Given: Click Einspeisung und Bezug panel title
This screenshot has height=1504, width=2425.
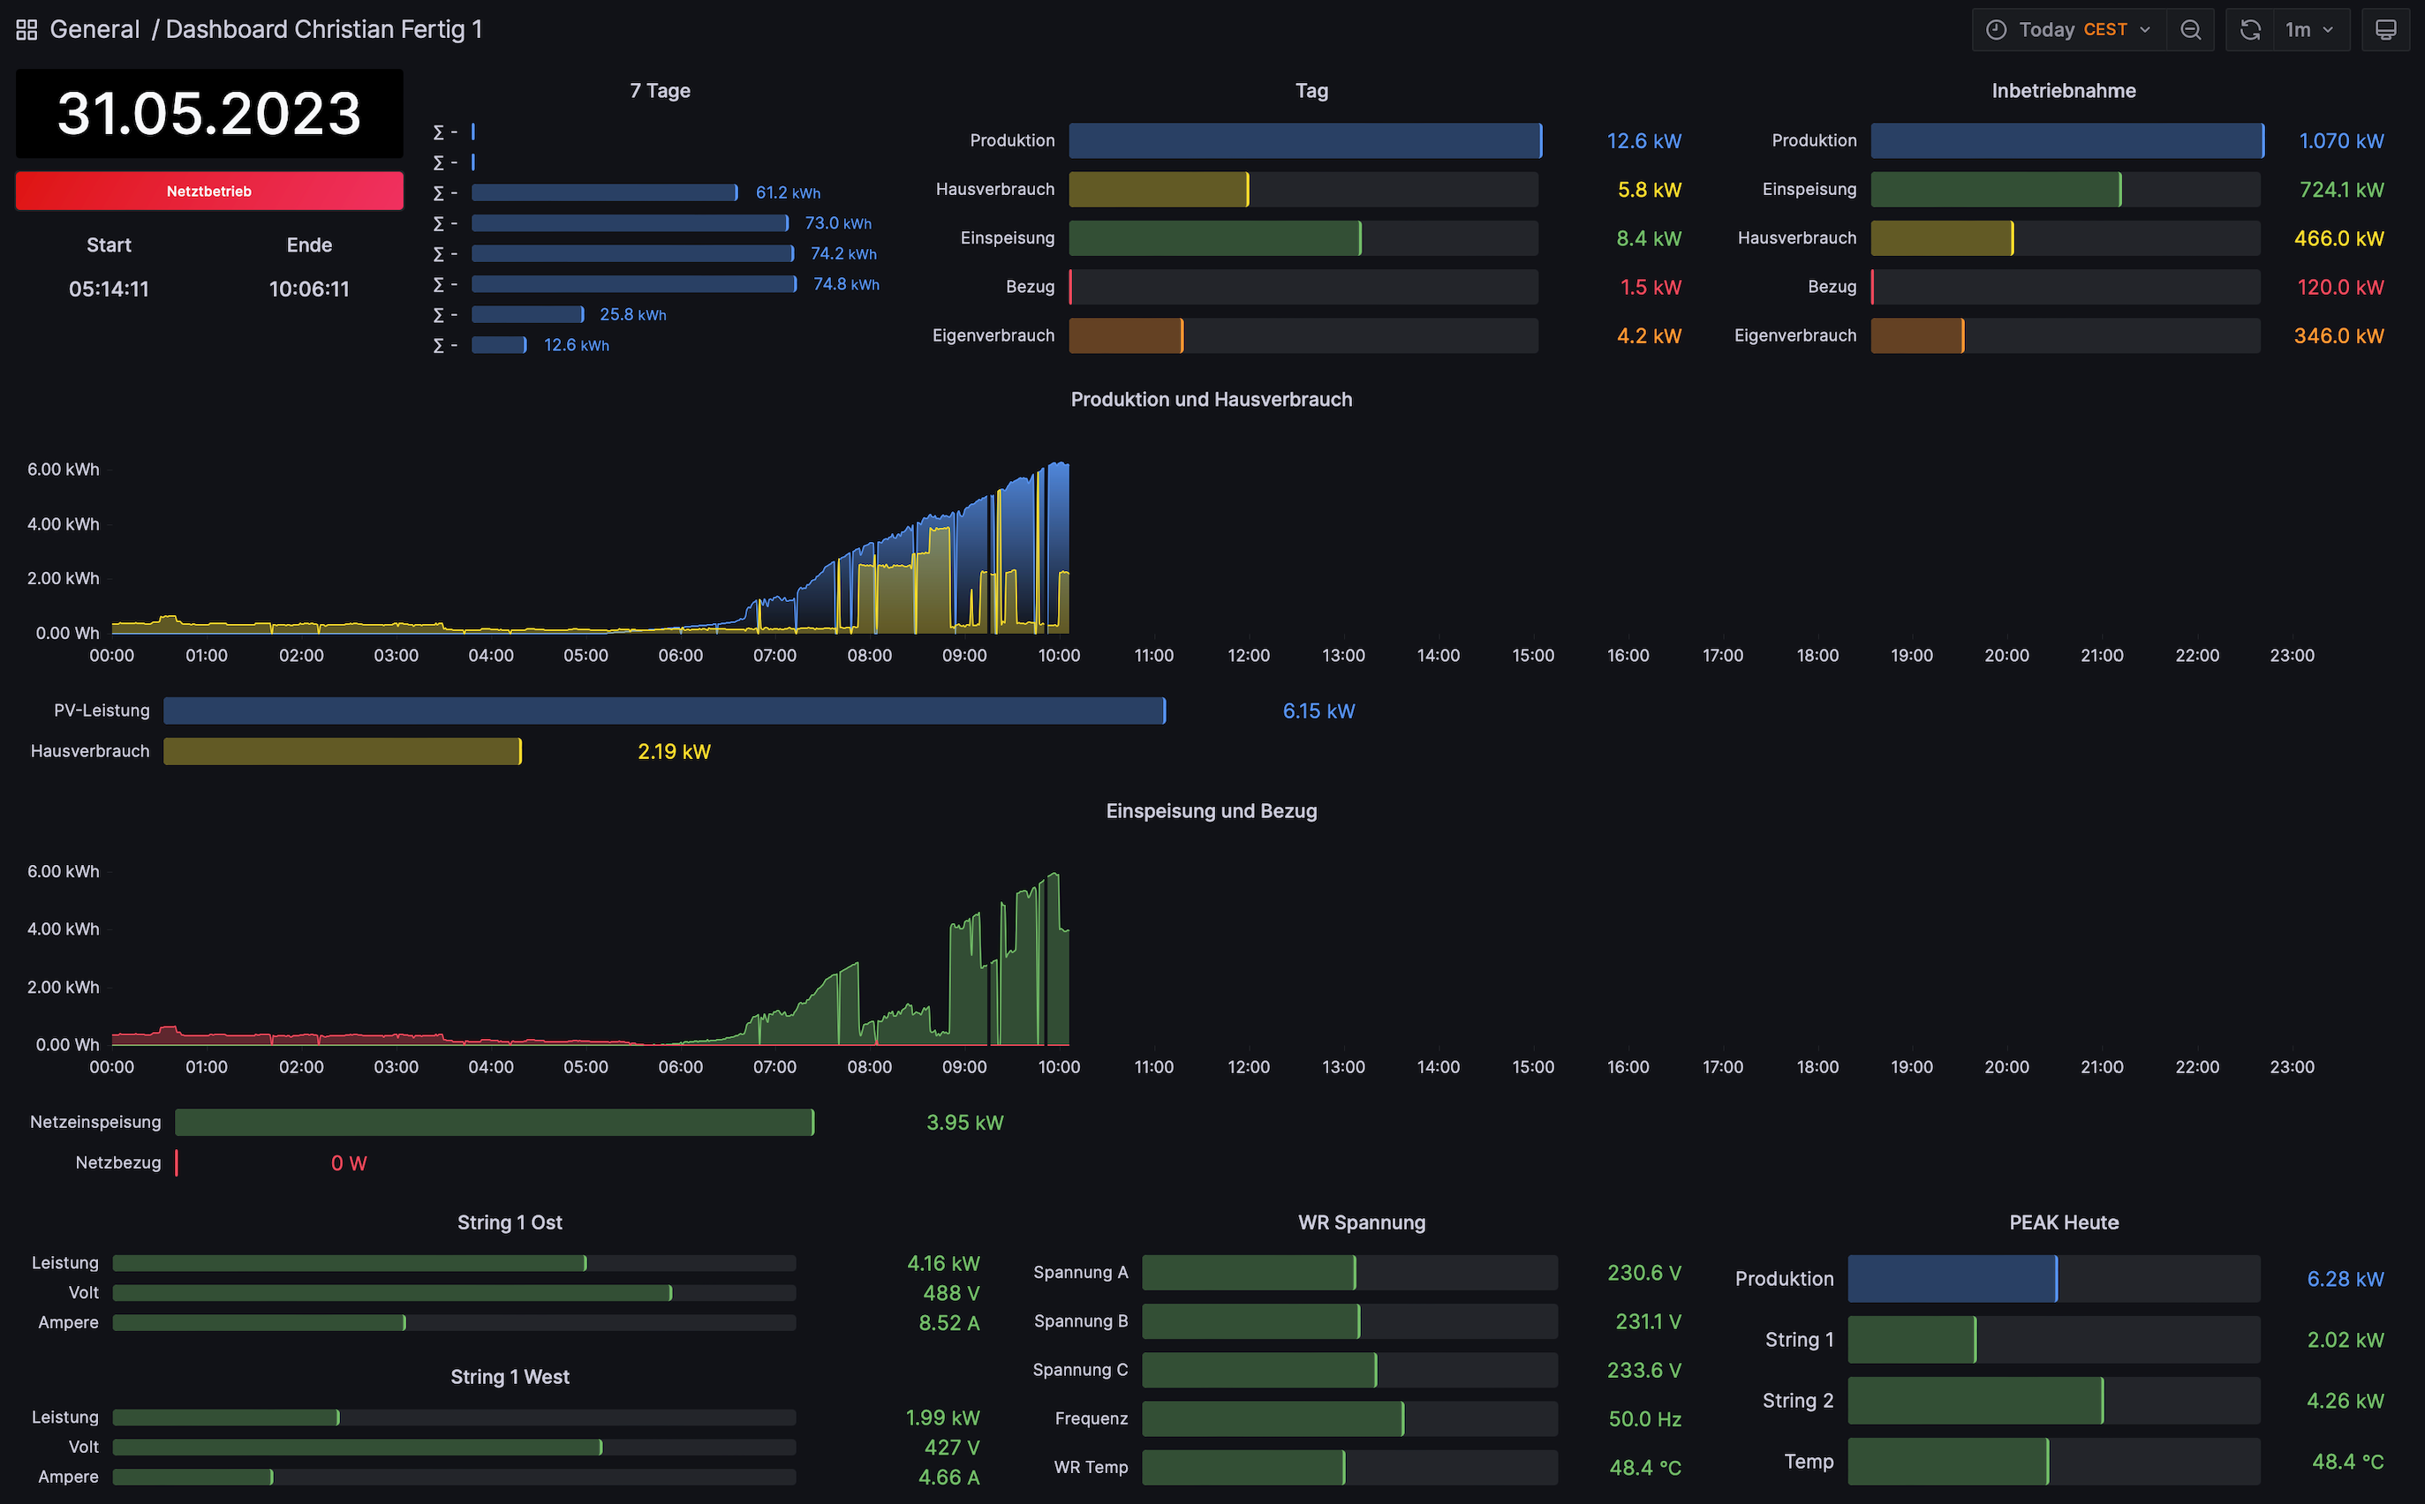Looking at the screenshot, I should pos(1211,810).
